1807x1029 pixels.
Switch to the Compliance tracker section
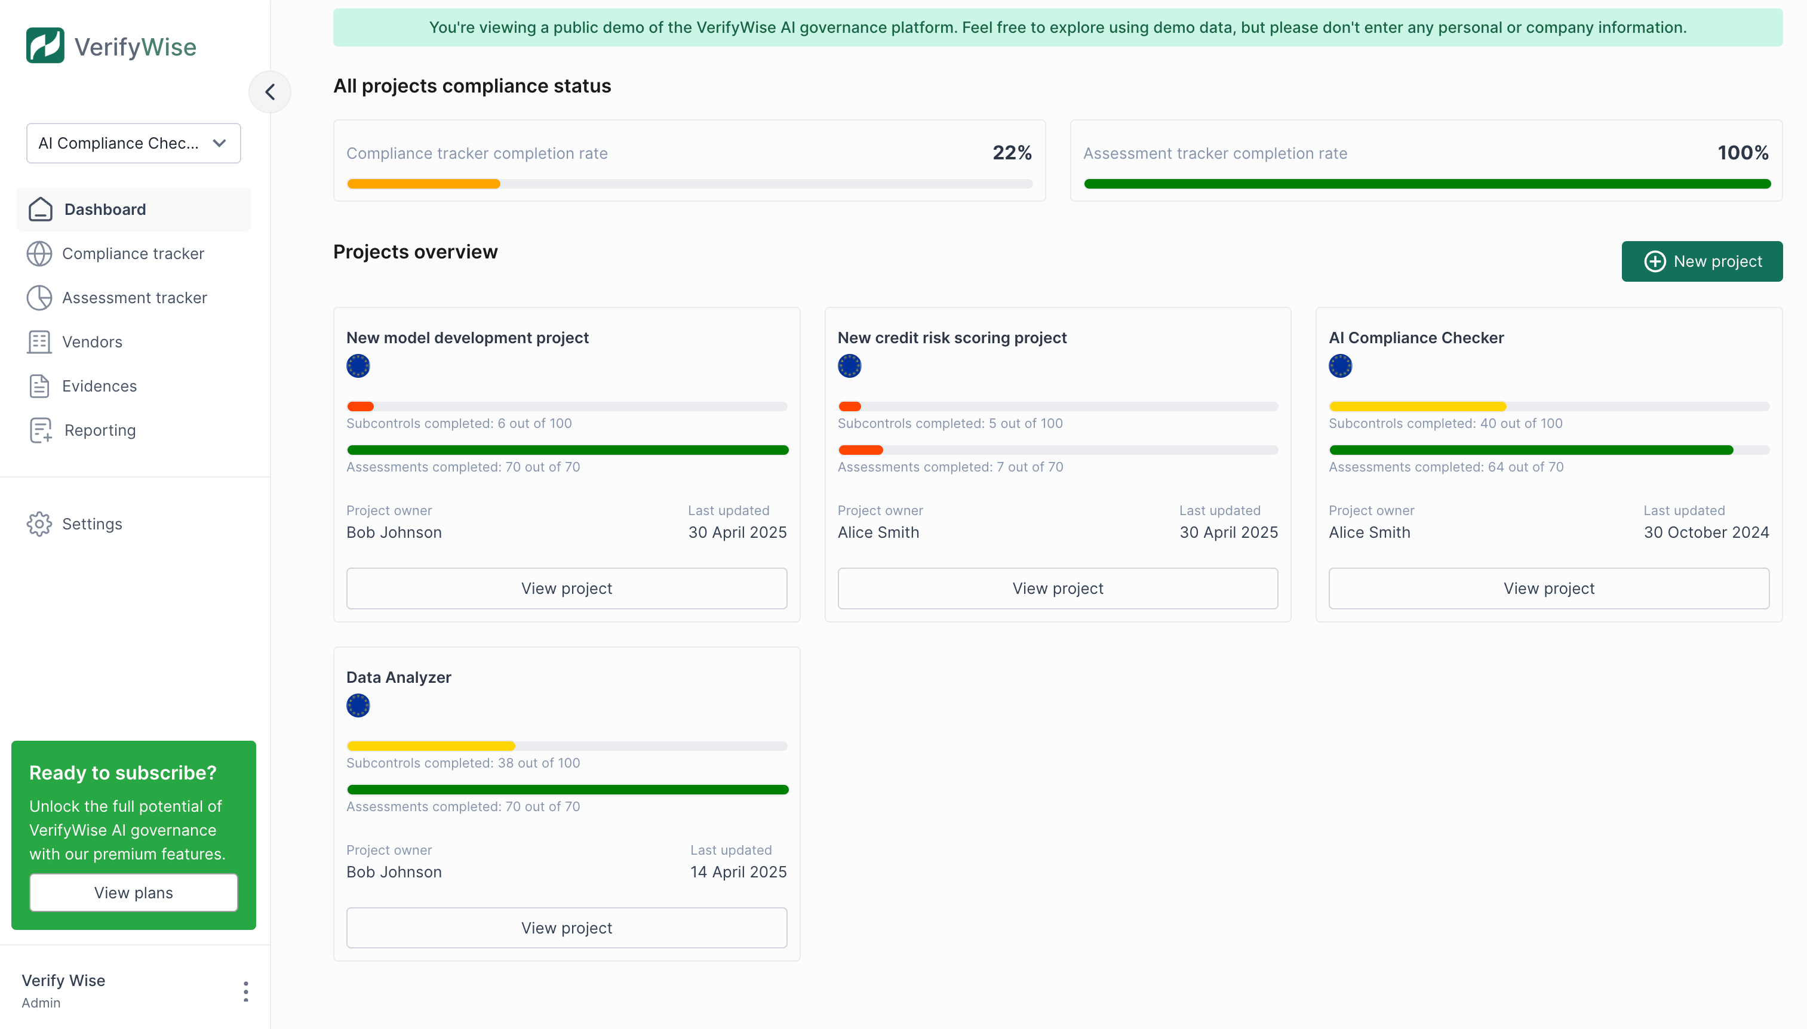coord(133,253)
